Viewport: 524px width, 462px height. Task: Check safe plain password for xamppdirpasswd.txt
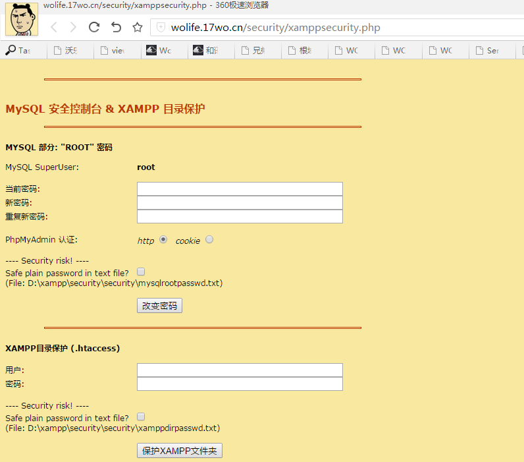pyautogui.click(x=141, y=417)
